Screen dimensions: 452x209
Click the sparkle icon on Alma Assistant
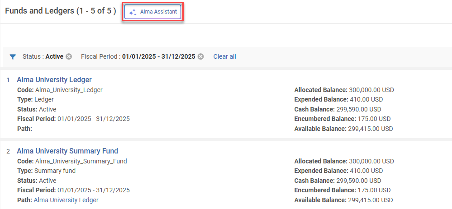[x=132, y=12]
